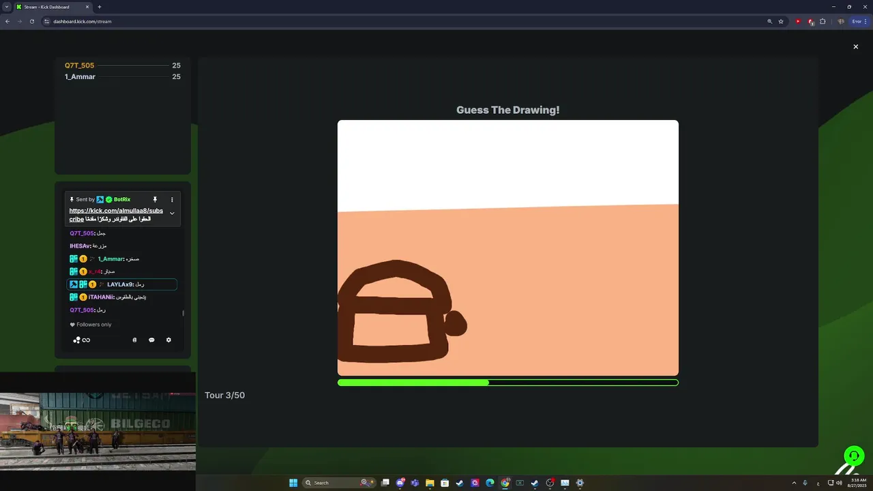This screenshot has width=873, height=491.
Task: Click 1_Ammar username in chat
Action: pyautogui.click(x=110, y=259)
